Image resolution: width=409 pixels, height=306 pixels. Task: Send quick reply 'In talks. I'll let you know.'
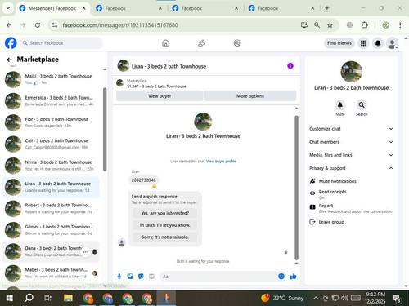point(165,225)
